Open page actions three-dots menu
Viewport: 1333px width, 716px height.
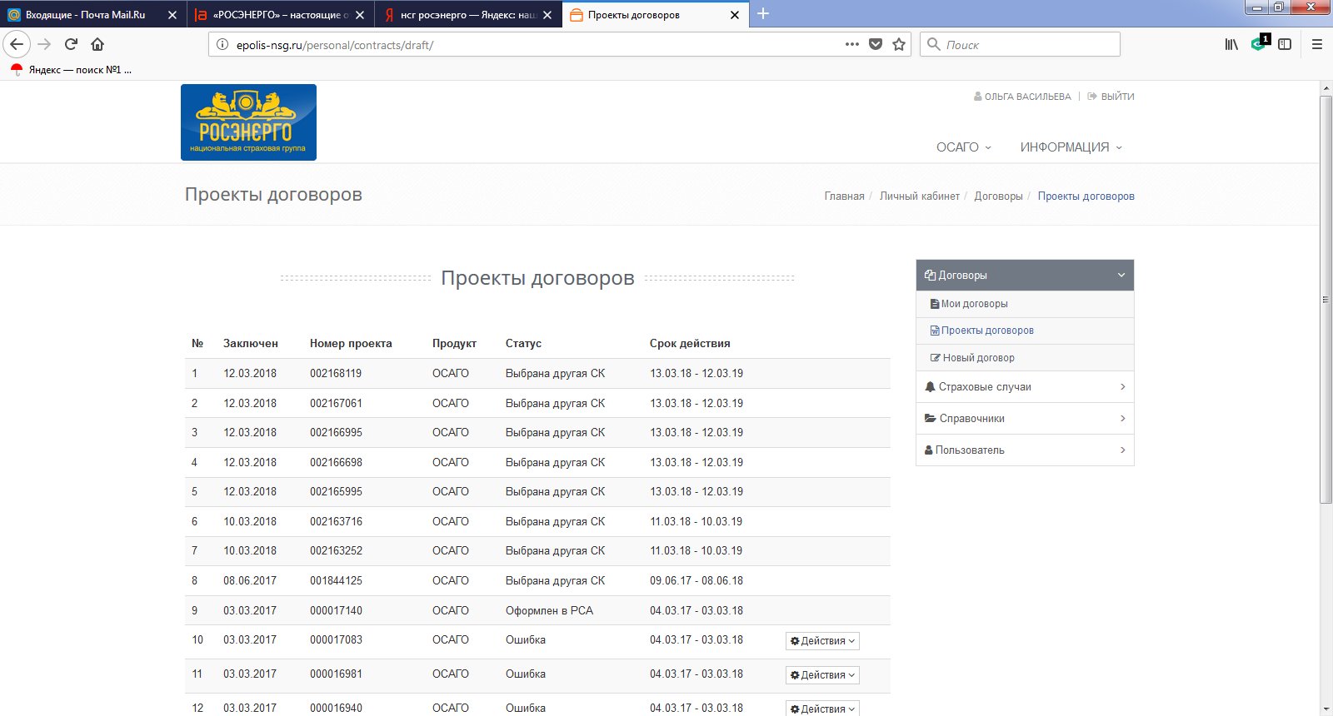click(x=851, y=44)
